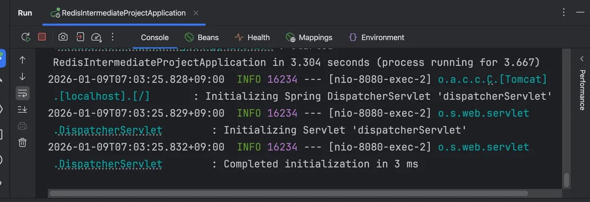The width and height of the screenshot is (590, 202).
Task: Open the Console tab
Action: pos(155,37)
